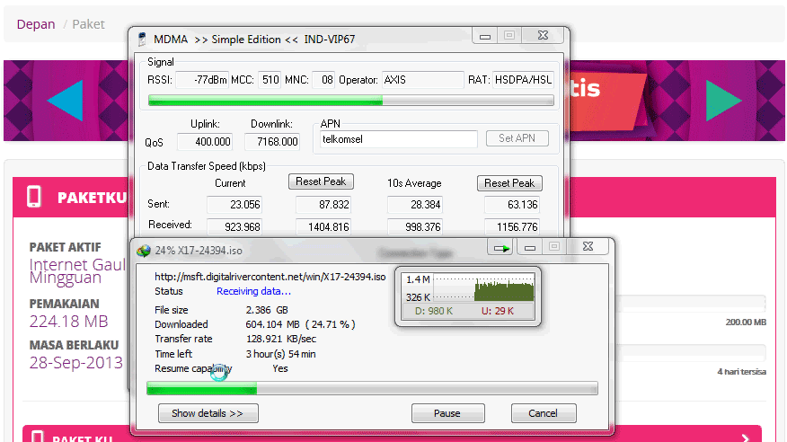787x442 pixels.
Task: Click the U: 29 K upload speed
Action: click(498, 311)
